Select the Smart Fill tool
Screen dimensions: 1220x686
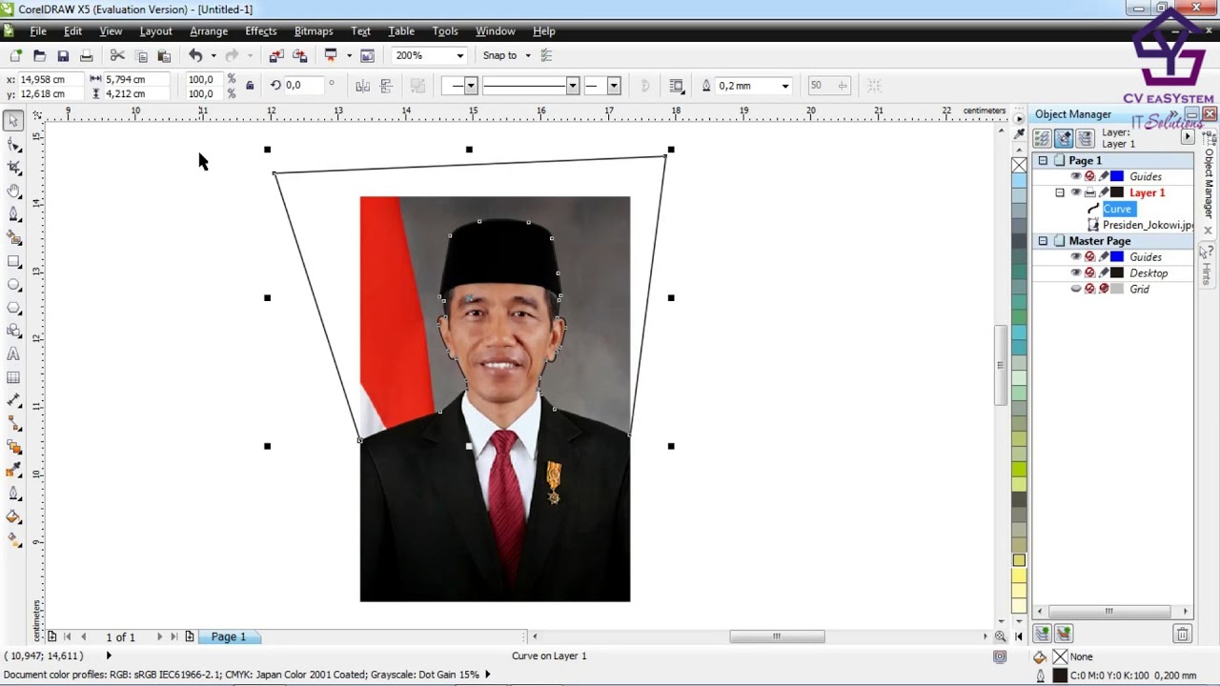pos(13,238)
